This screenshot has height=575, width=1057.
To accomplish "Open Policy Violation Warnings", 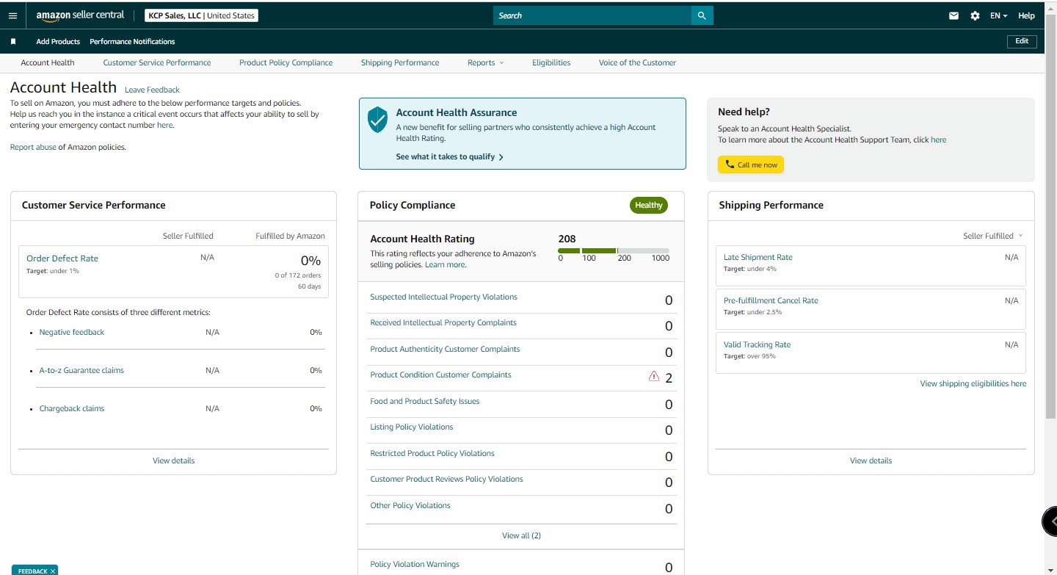I will coord(415,565).
